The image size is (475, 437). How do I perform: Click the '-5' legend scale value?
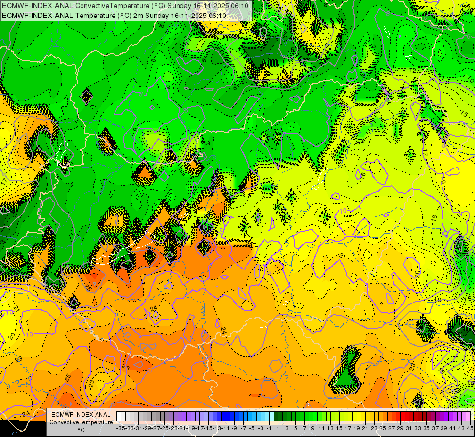pos(252,429)
